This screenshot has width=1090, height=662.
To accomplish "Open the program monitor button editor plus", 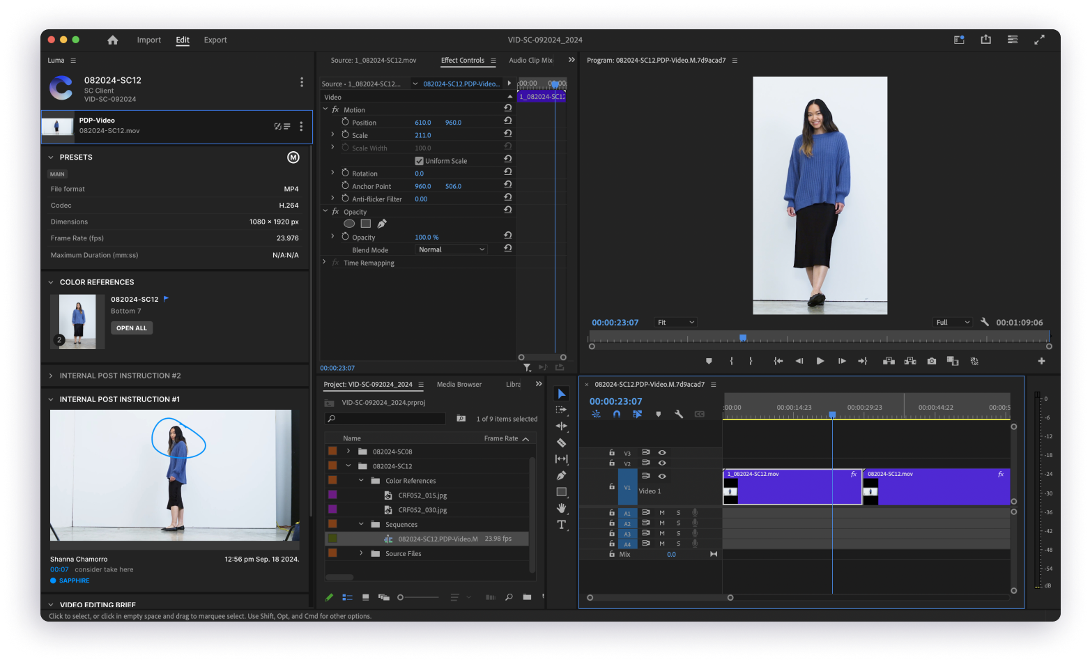I will [x=1041, y=361].
